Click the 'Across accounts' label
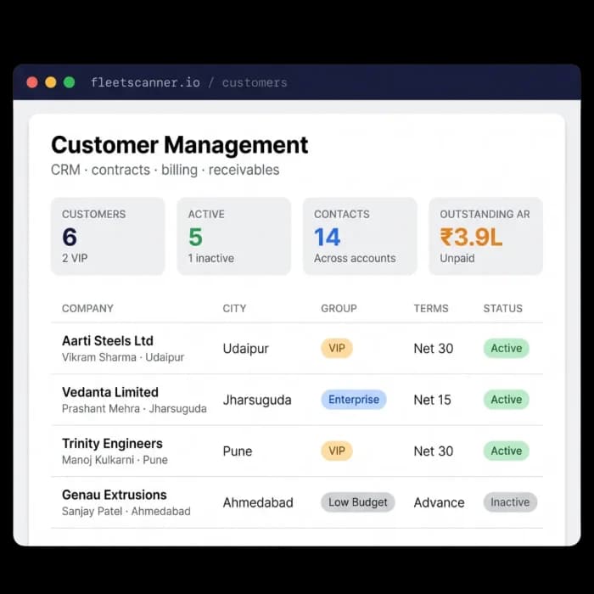 tap(355, 258)
